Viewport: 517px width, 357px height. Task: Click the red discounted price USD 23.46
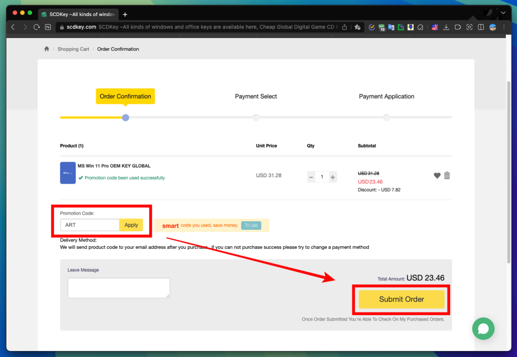[x=370, y=181]
